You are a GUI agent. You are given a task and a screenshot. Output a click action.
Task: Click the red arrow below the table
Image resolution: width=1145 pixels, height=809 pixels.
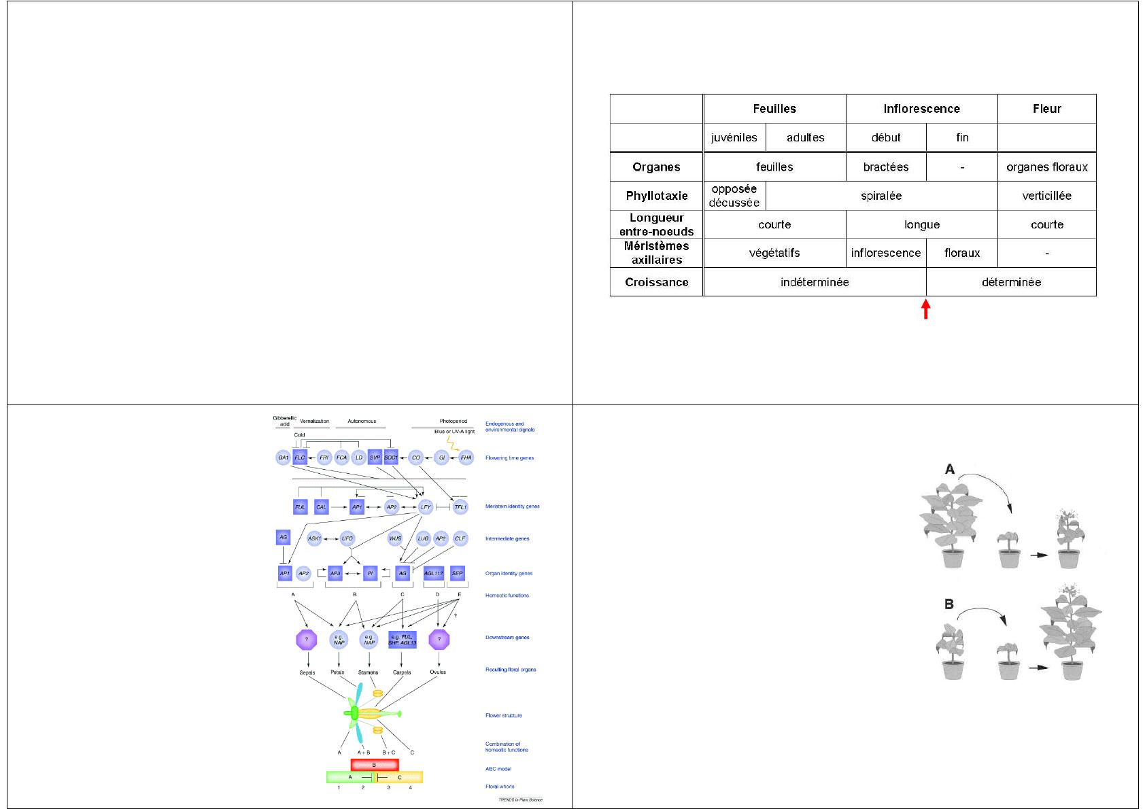tap(925, 309)
